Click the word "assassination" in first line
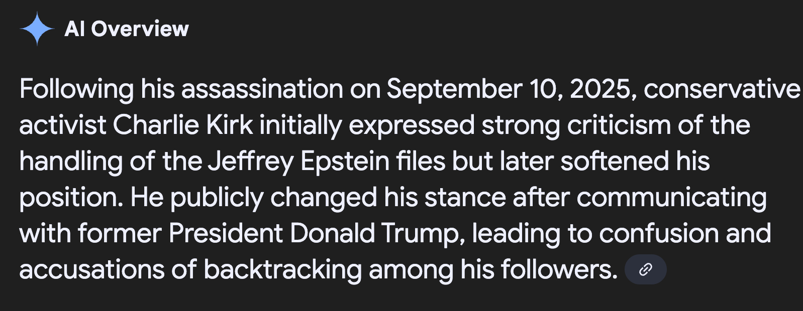The height and width of the screenshot is (311, 803). (x=262, y=89)
